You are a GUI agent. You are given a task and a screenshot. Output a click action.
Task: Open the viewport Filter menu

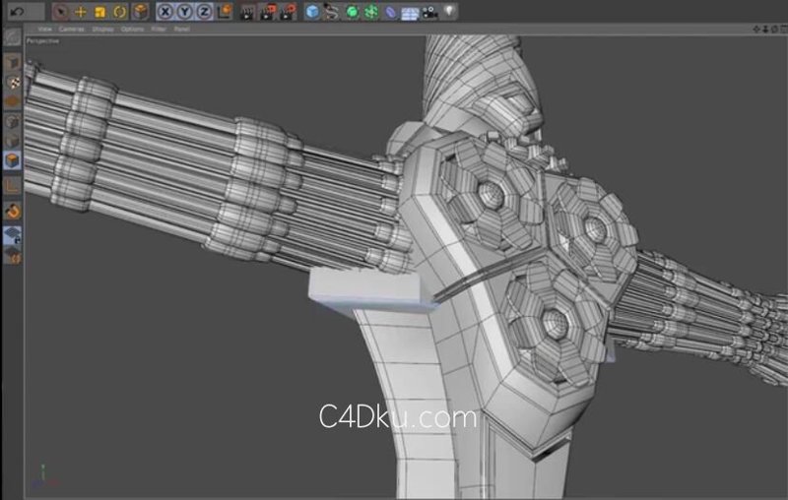pos(159,30)
